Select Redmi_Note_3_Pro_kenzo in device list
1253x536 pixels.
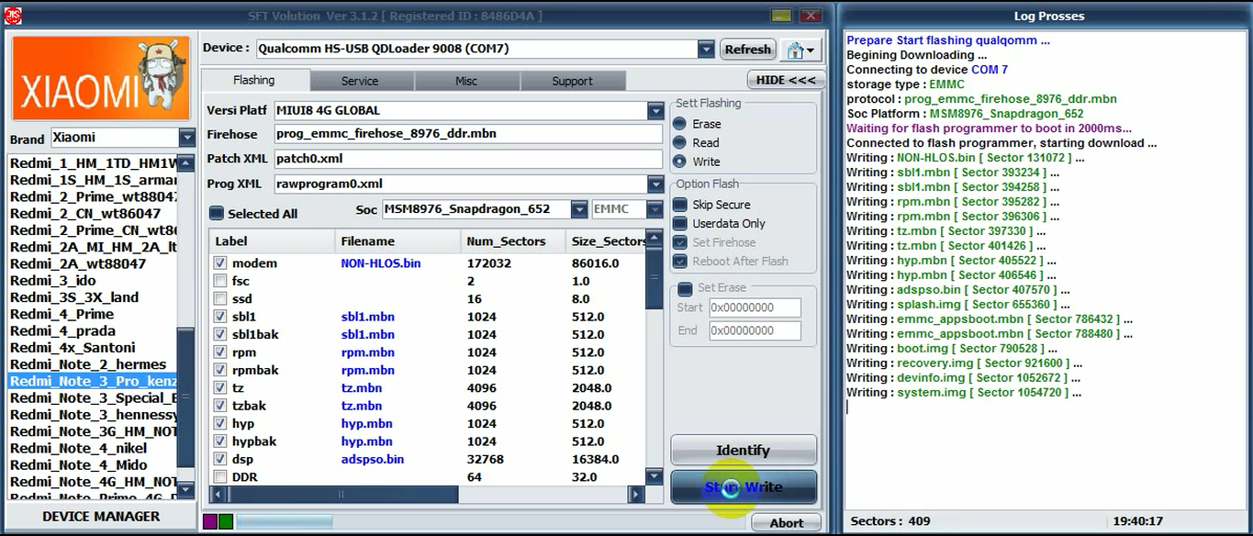click(93, 381)
